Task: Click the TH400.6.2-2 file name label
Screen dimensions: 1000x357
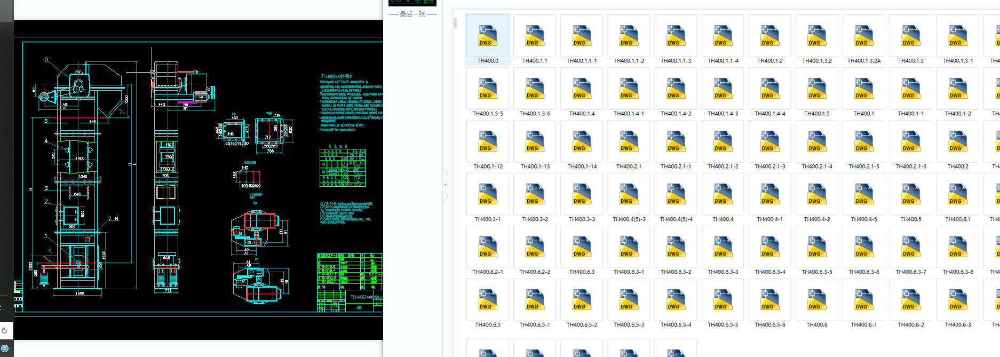Action: [x=535, y=272]
